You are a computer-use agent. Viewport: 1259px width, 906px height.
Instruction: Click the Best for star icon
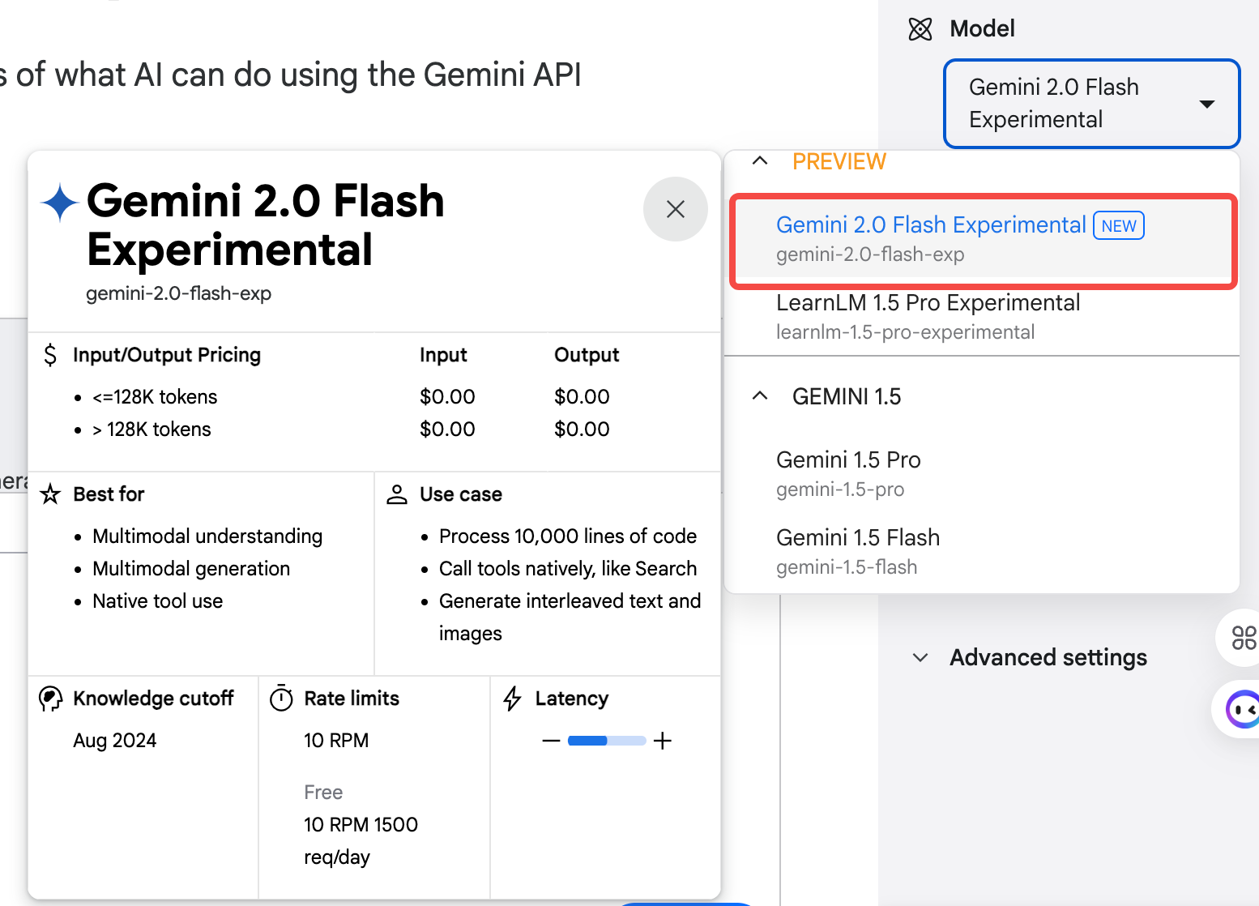(x=50, y=494)
